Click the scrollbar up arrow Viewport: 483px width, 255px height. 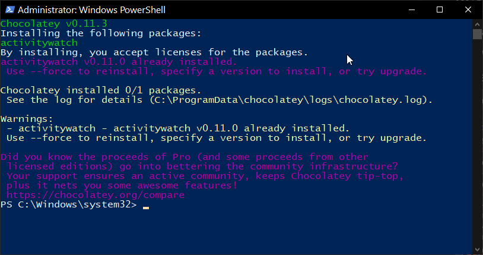click(x=477, y=24)
